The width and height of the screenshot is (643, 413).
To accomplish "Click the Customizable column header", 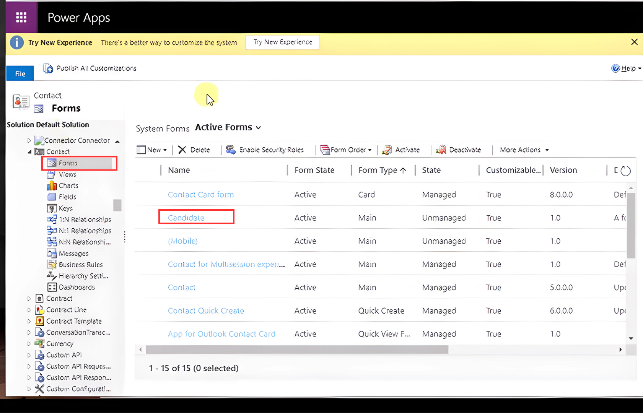I will pos(513,170).
